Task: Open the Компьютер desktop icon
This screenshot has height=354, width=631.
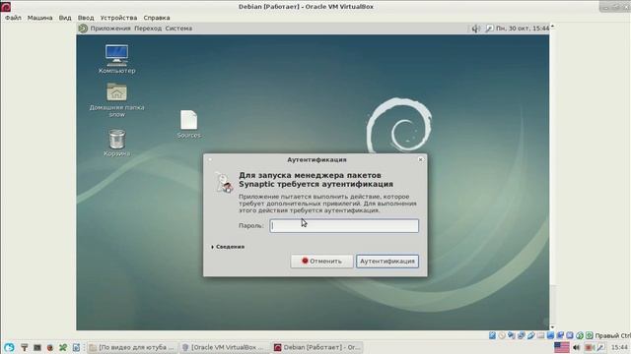Action: pos(116,59)
